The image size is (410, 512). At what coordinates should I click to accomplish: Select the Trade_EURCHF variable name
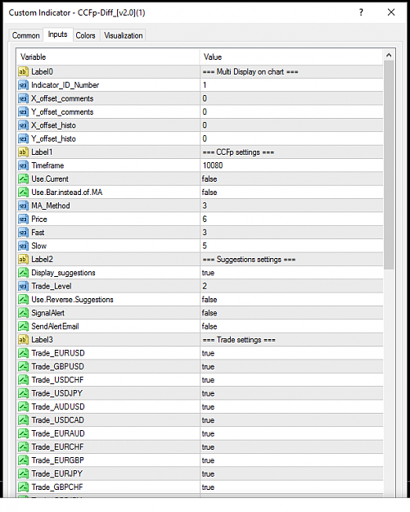pos(57,446)
